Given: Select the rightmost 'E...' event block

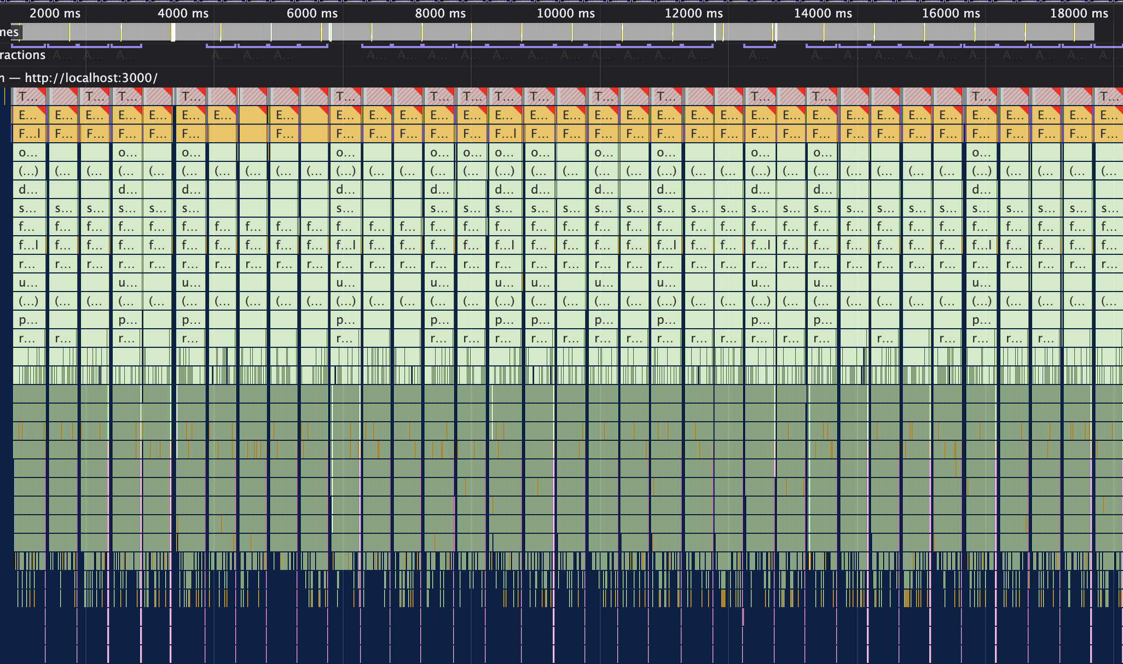Looking at the screenshot, I should pyautogui.click(x=1108, y=115).
